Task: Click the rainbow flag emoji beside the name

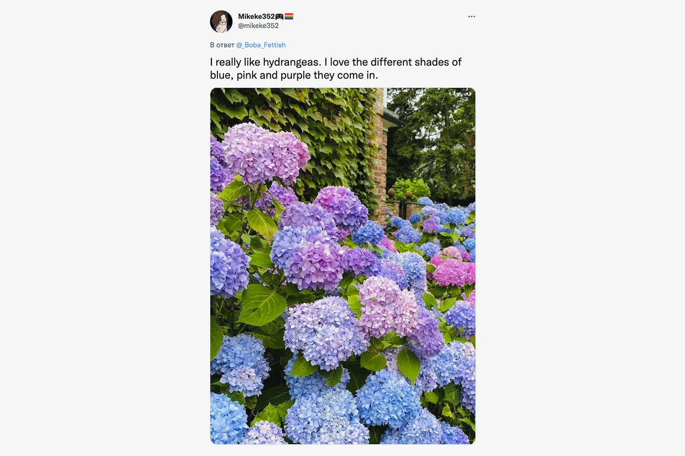Action: coord(289,16)
